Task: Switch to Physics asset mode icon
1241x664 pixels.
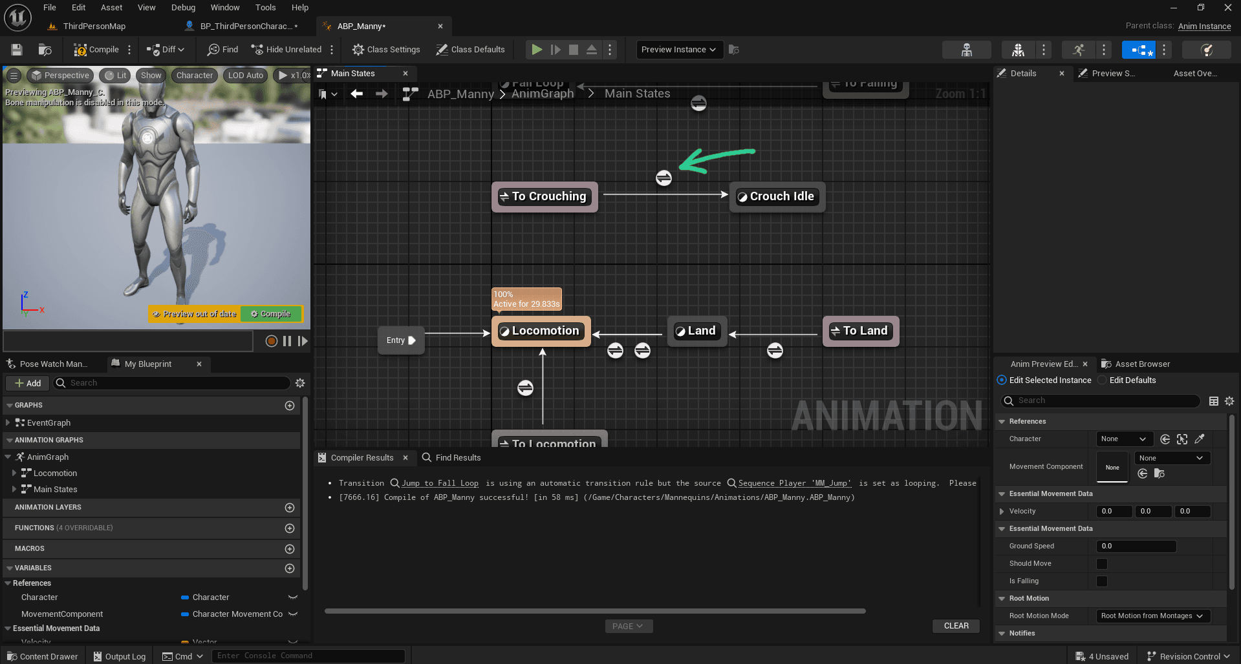Action: point(1206,50)
